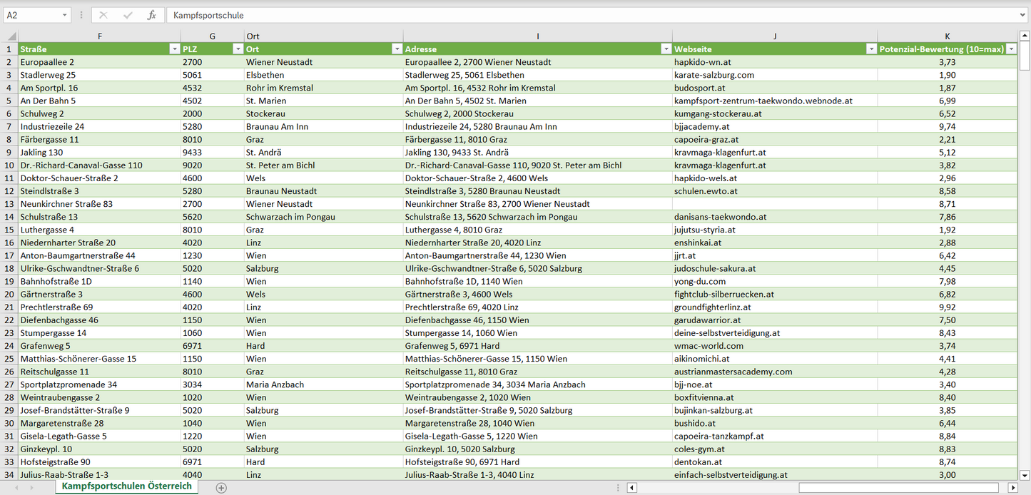Open the PLZ column filter dropdown

pyautogui.click(x=238, y=49)
